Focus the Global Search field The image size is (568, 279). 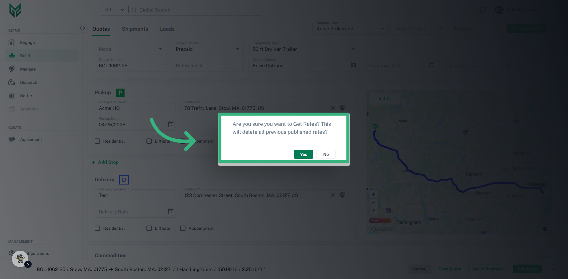point(195,10)
